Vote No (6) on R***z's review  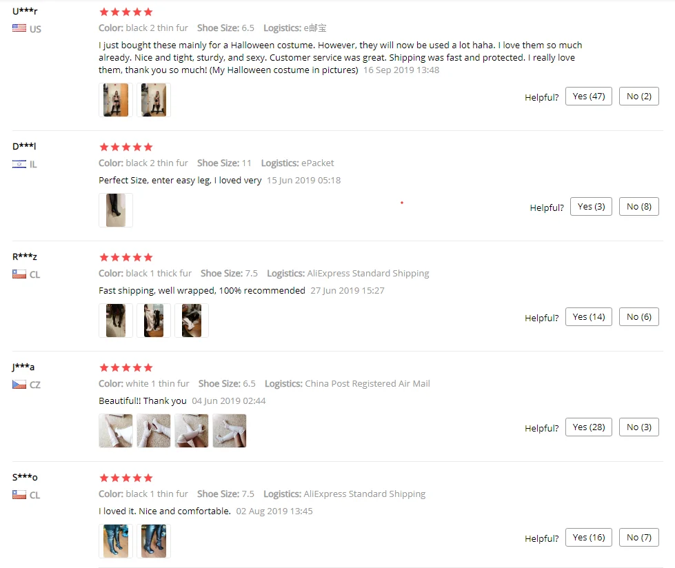click(639, 316)
